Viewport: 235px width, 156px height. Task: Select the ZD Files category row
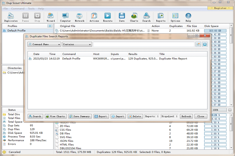pos(142,126)
